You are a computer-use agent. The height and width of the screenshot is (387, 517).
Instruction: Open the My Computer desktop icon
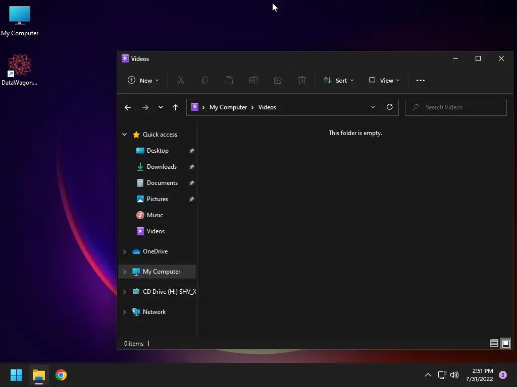coord(20,21)
